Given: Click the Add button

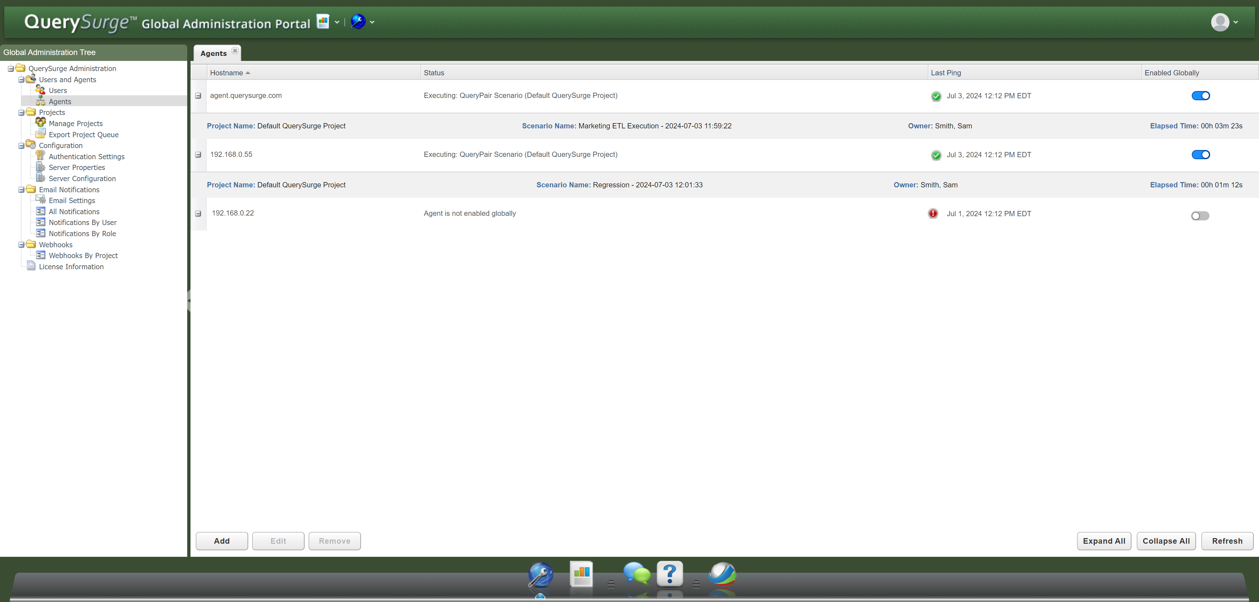Looking at the screenshot, I should coord(222,541).
